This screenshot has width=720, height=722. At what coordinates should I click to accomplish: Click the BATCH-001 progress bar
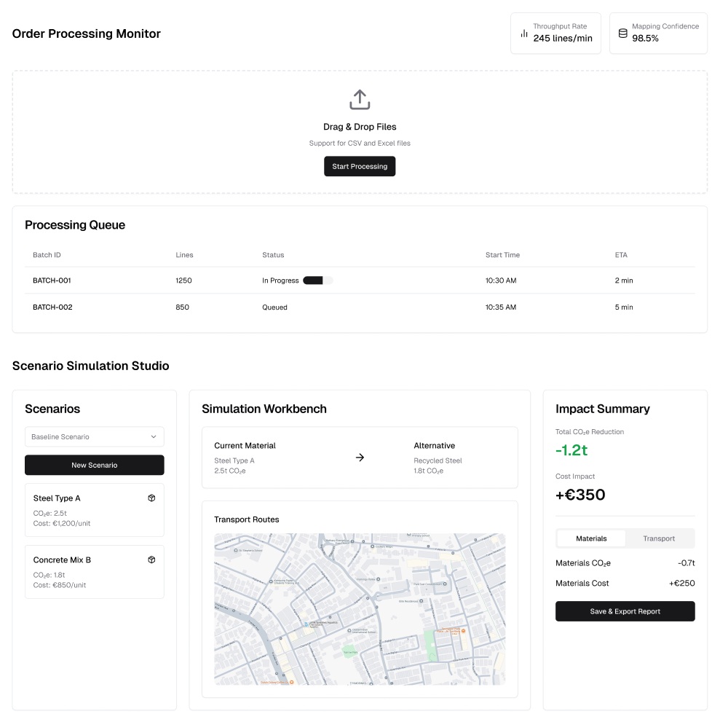[x=317, y=280]
